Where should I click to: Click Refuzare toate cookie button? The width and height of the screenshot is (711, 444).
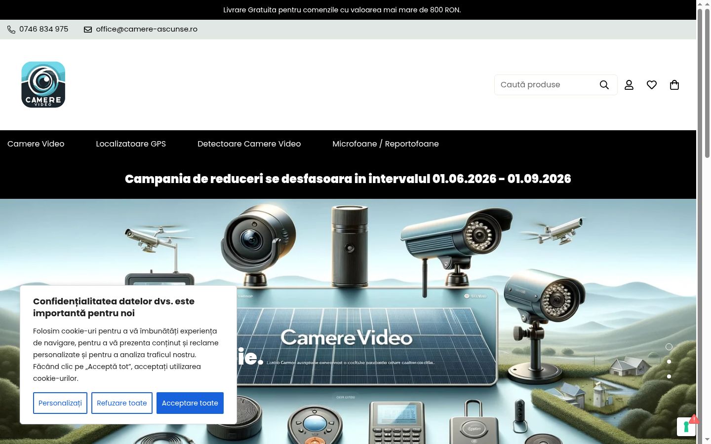coord(122,403)
